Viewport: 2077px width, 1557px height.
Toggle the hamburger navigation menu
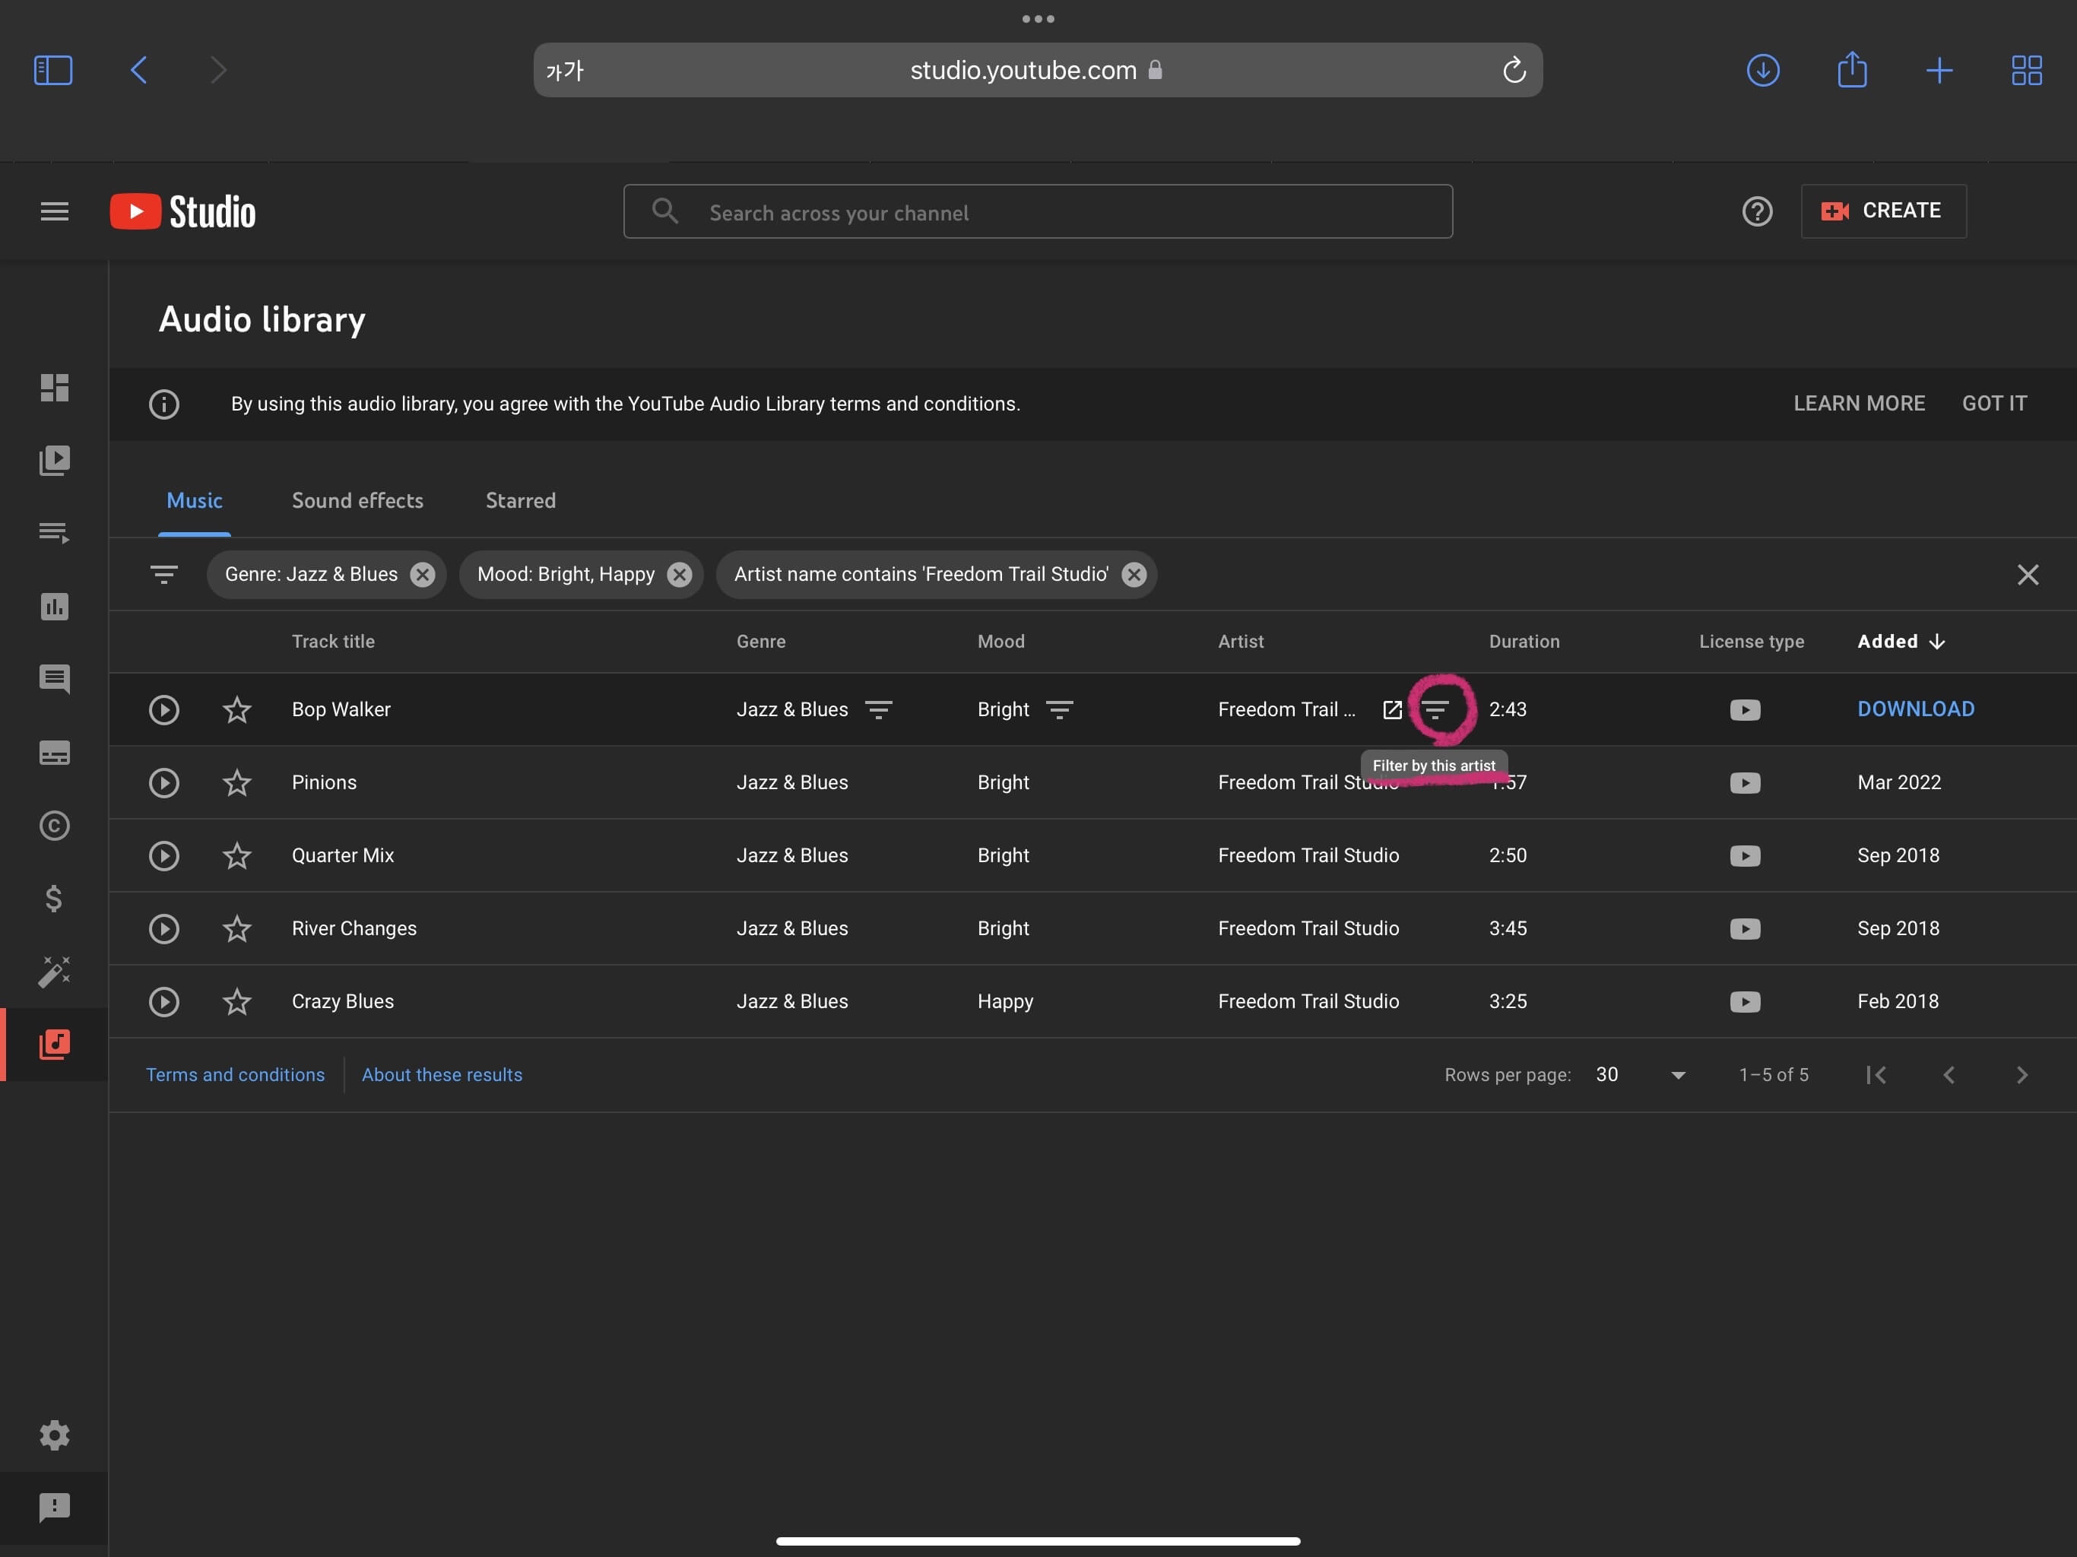tap(55, 211)
